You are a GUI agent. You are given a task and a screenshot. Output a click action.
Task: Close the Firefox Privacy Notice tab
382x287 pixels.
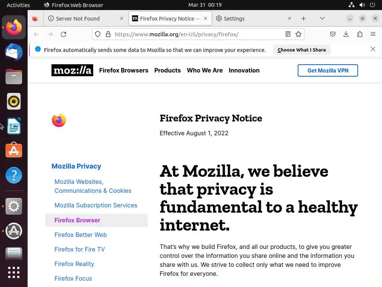coord(206,19)
